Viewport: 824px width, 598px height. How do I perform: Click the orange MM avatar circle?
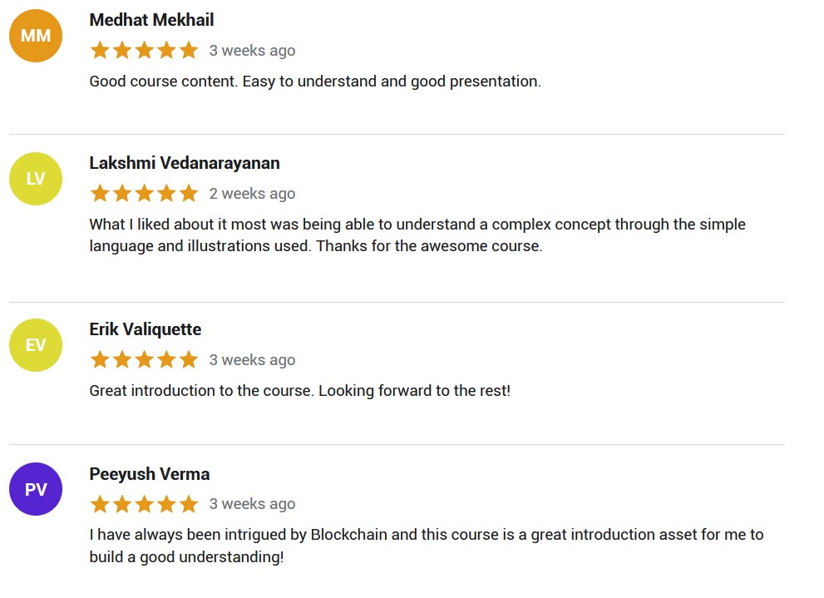36,36
